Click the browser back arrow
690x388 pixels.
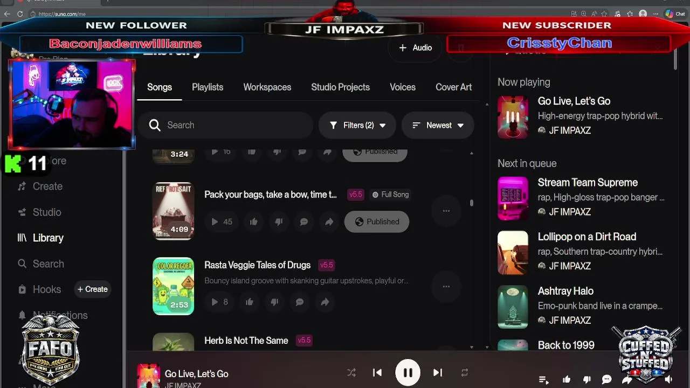[7, 14]
